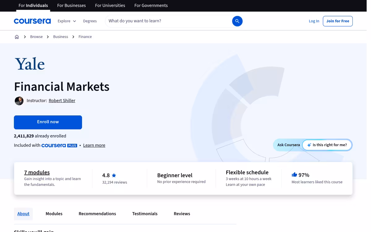371x232 pixels.
Task: Click the Yale university logo
Action: [x=30, y=64]
